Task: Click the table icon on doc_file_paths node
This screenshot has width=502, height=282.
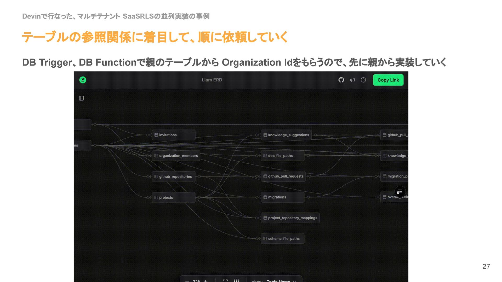Action: (265, 156)
